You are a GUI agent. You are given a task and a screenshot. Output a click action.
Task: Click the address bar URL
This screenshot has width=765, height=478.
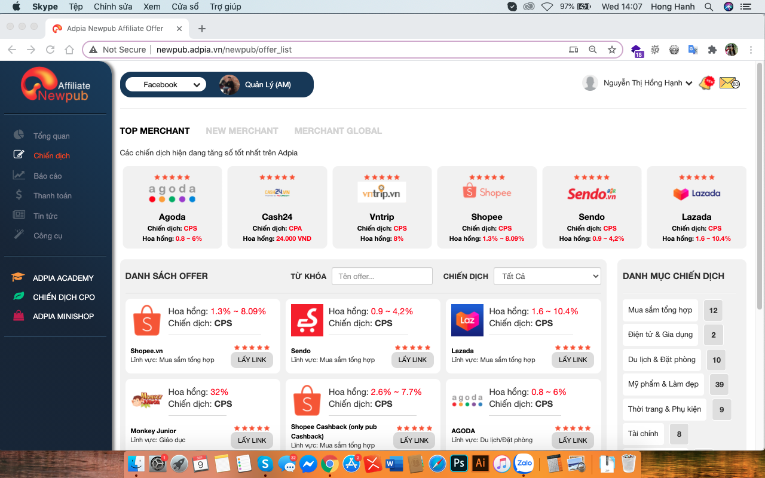tap(224, 50)
